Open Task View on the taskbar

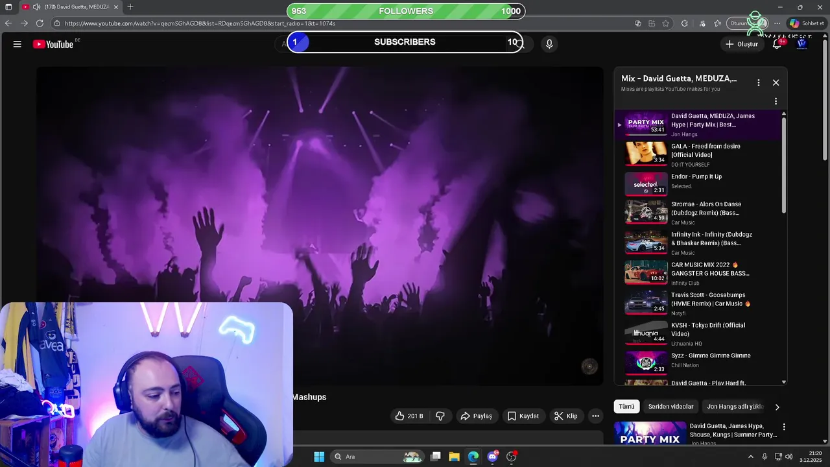[x=436, y=457]
